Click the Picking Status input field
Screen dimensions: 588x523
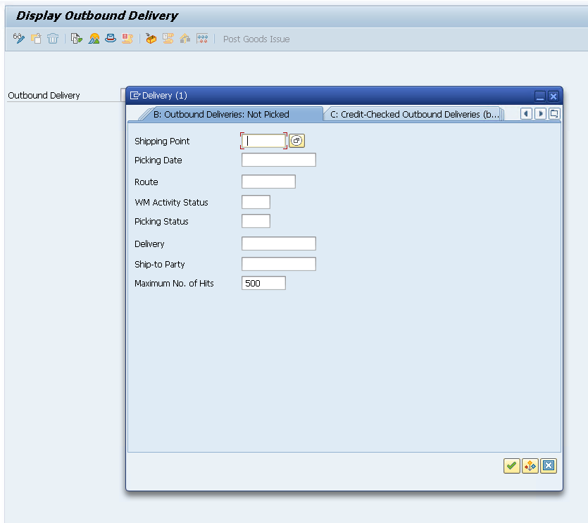click(x=256, y=221)
